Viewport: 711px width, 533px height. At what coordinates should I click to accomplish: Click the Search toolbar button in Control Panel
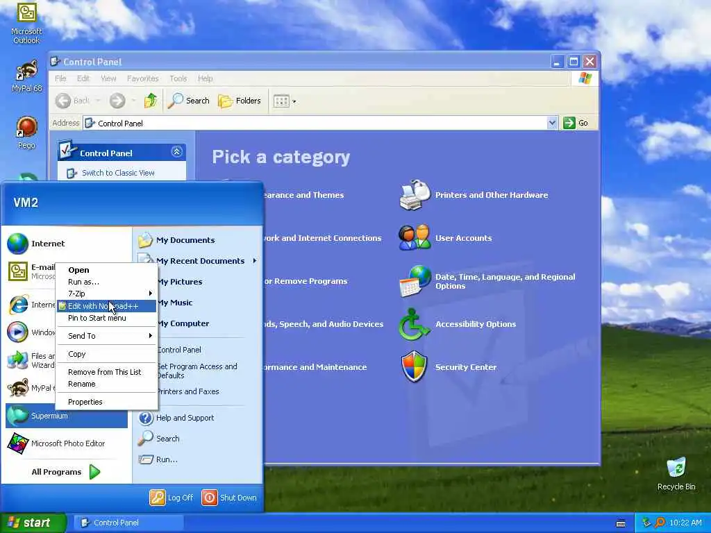pyautogui.click(x=189, y=101)
